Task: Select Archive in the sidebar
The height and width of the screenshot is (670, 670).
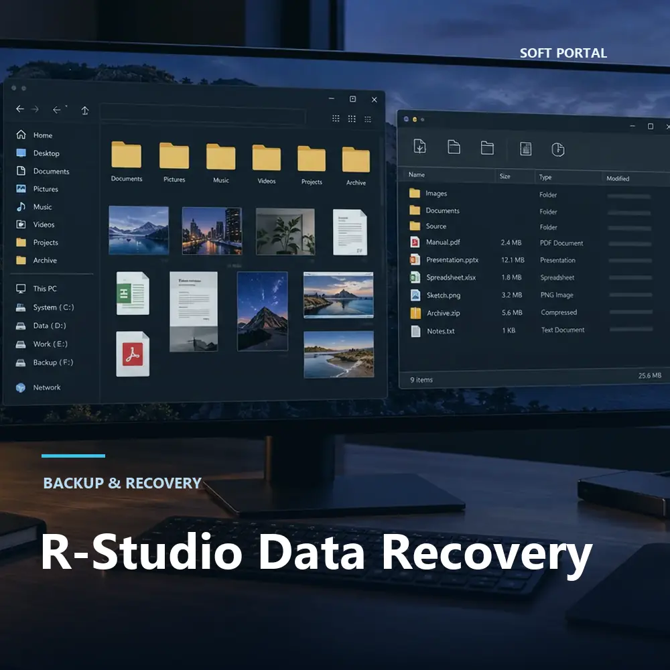Action: (x=36, y=260)
